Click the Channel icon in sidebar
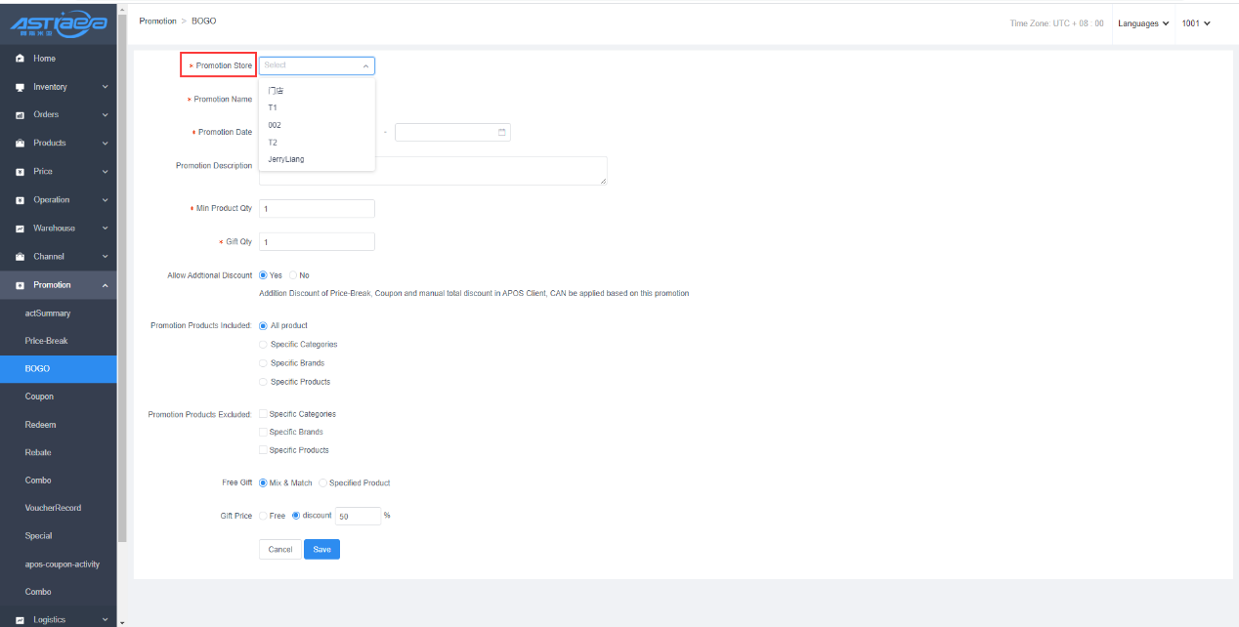The height and width of the screenshot is (627, 1239). pos(20,257)
